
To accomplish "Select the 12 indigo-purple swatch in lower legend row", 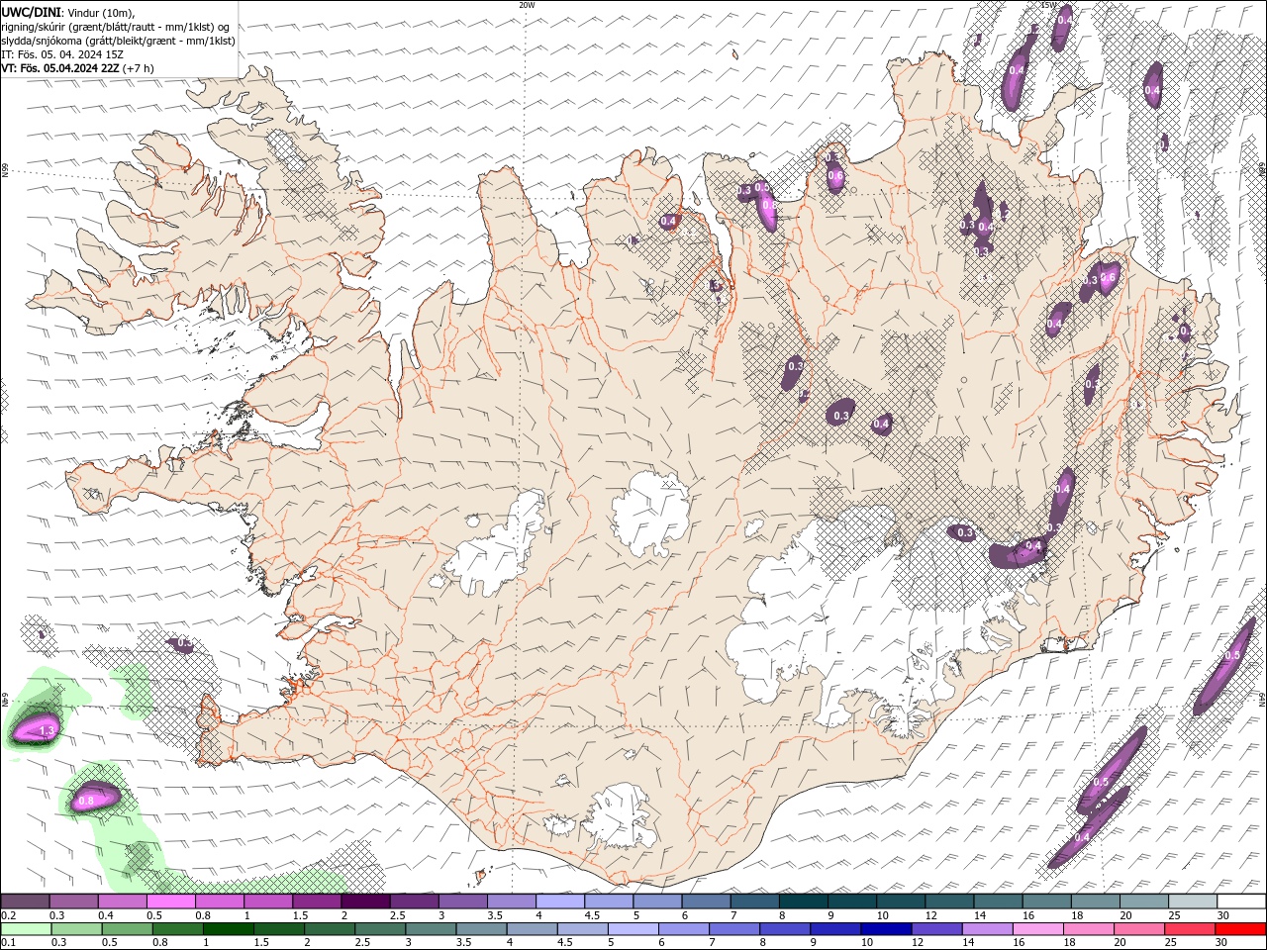I will 936,929.
